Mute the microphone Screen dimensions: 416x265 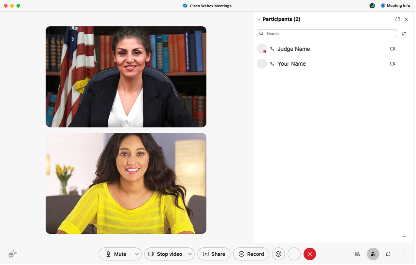point(116,254)
